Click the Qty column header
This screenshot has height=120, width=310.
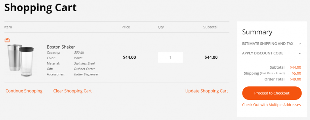tap(161, 27)
